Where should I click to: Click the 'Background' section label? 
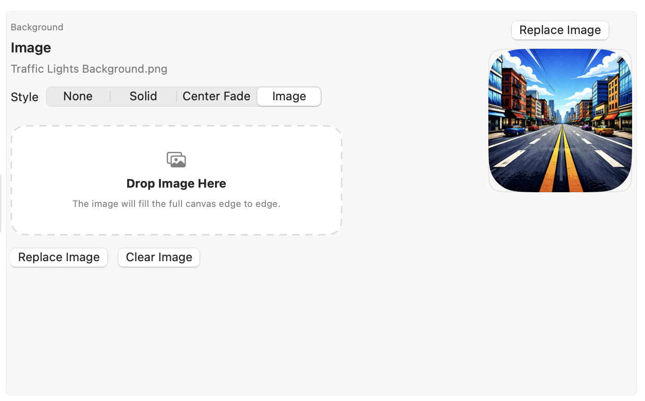click(x=37, y=27)
